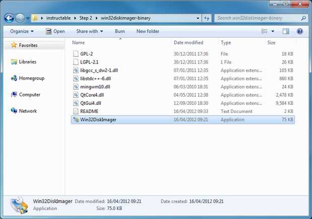
Task: Open the address bar history dropdown
Action: click(198, 18)
